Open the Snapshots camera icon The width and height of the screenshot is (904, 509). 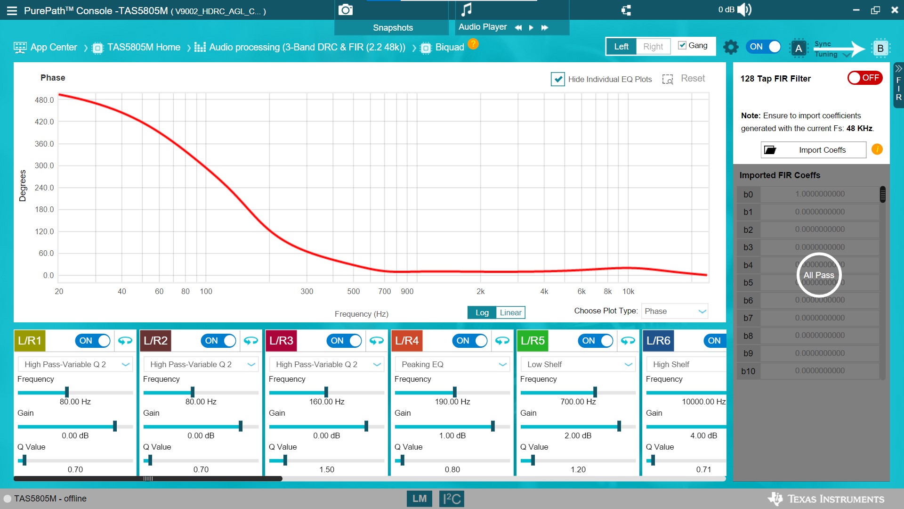pos(346,10)
